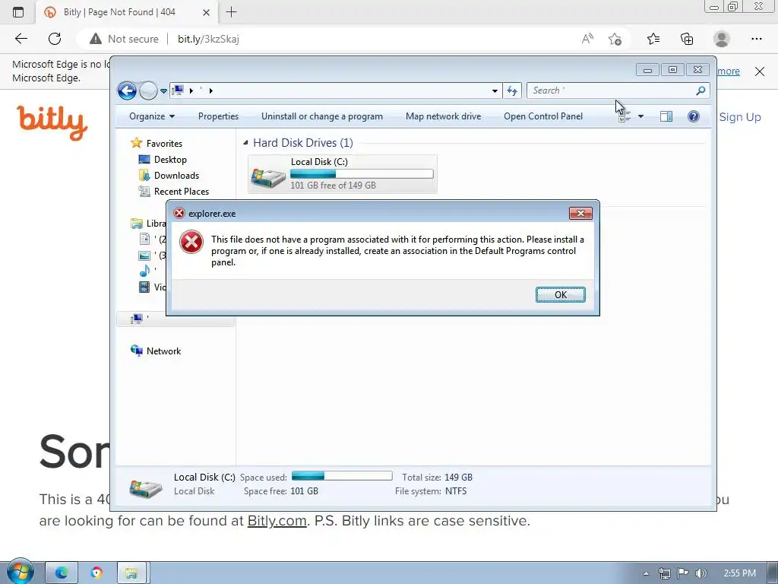Open the Edge tab actions menu
This screenshot has height=584, width=778.
pyautogui.click(x=18, y=12)
